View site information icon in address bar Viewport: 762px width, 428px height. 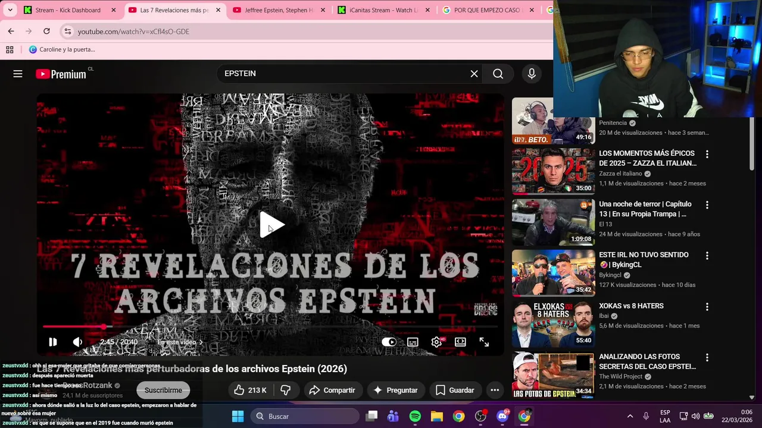[x=67, y=32]
